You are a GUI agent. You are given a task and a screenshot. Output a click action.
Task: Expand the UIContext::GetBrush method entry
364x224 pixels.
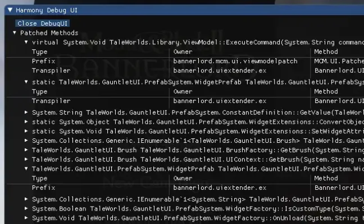click(26, 159)
